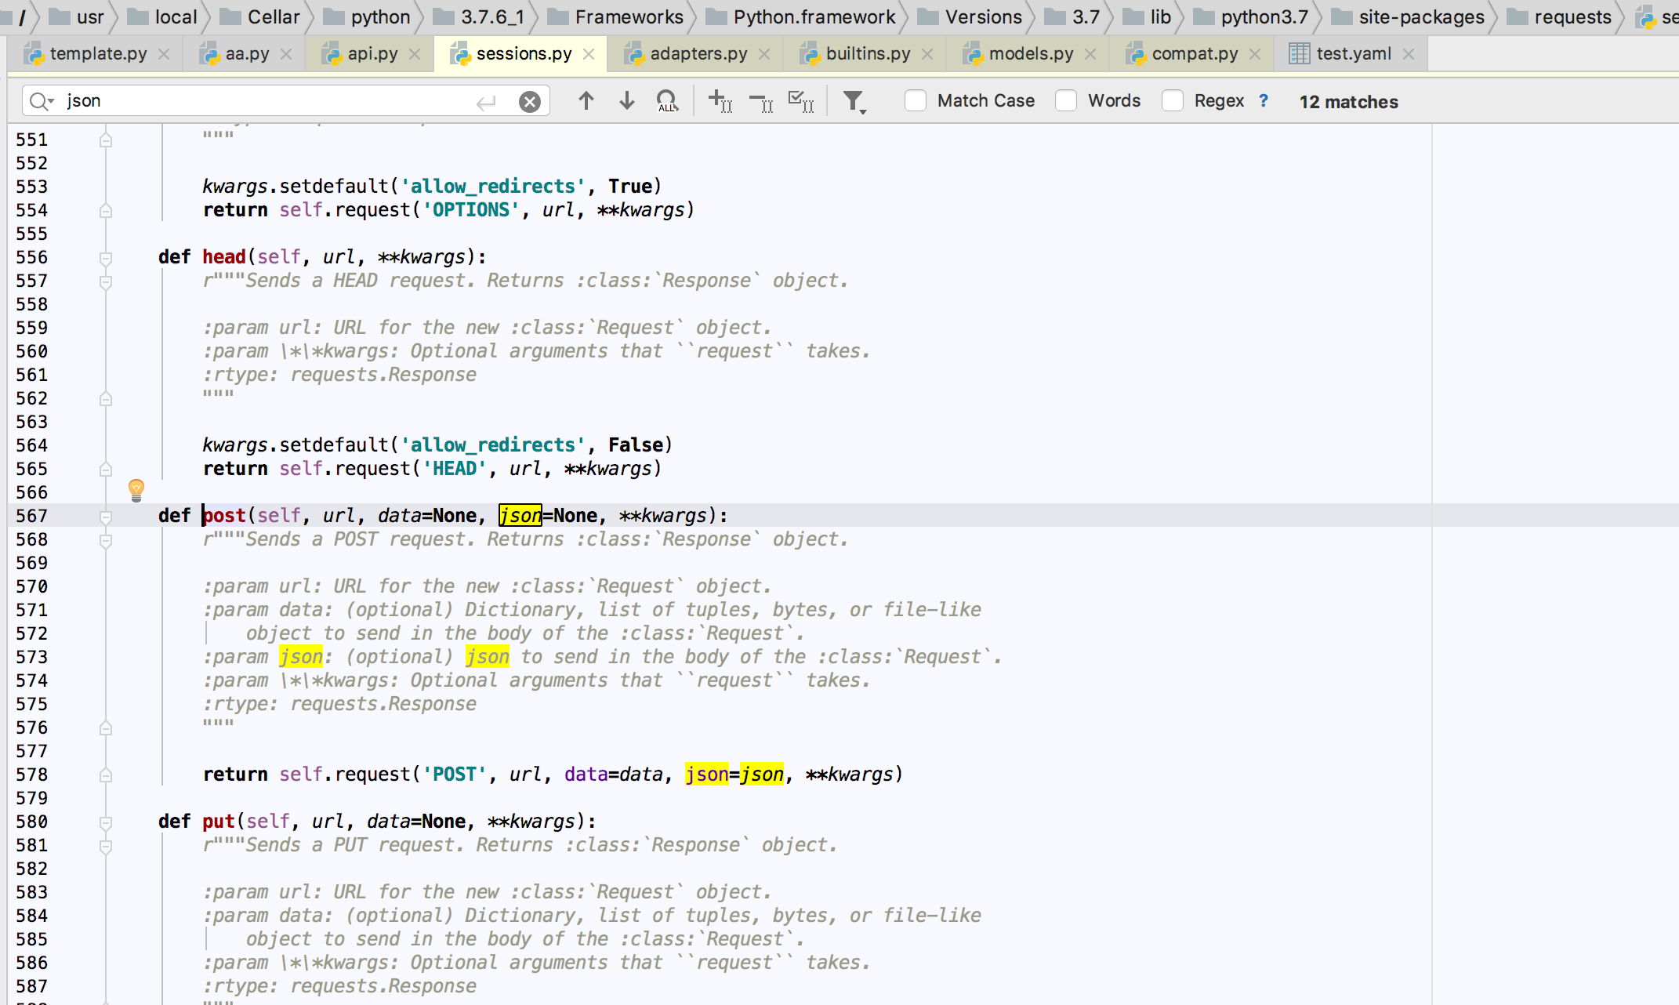Go to the previous search occurrence
1679x1005 pixels.
[x=586, y=100]
